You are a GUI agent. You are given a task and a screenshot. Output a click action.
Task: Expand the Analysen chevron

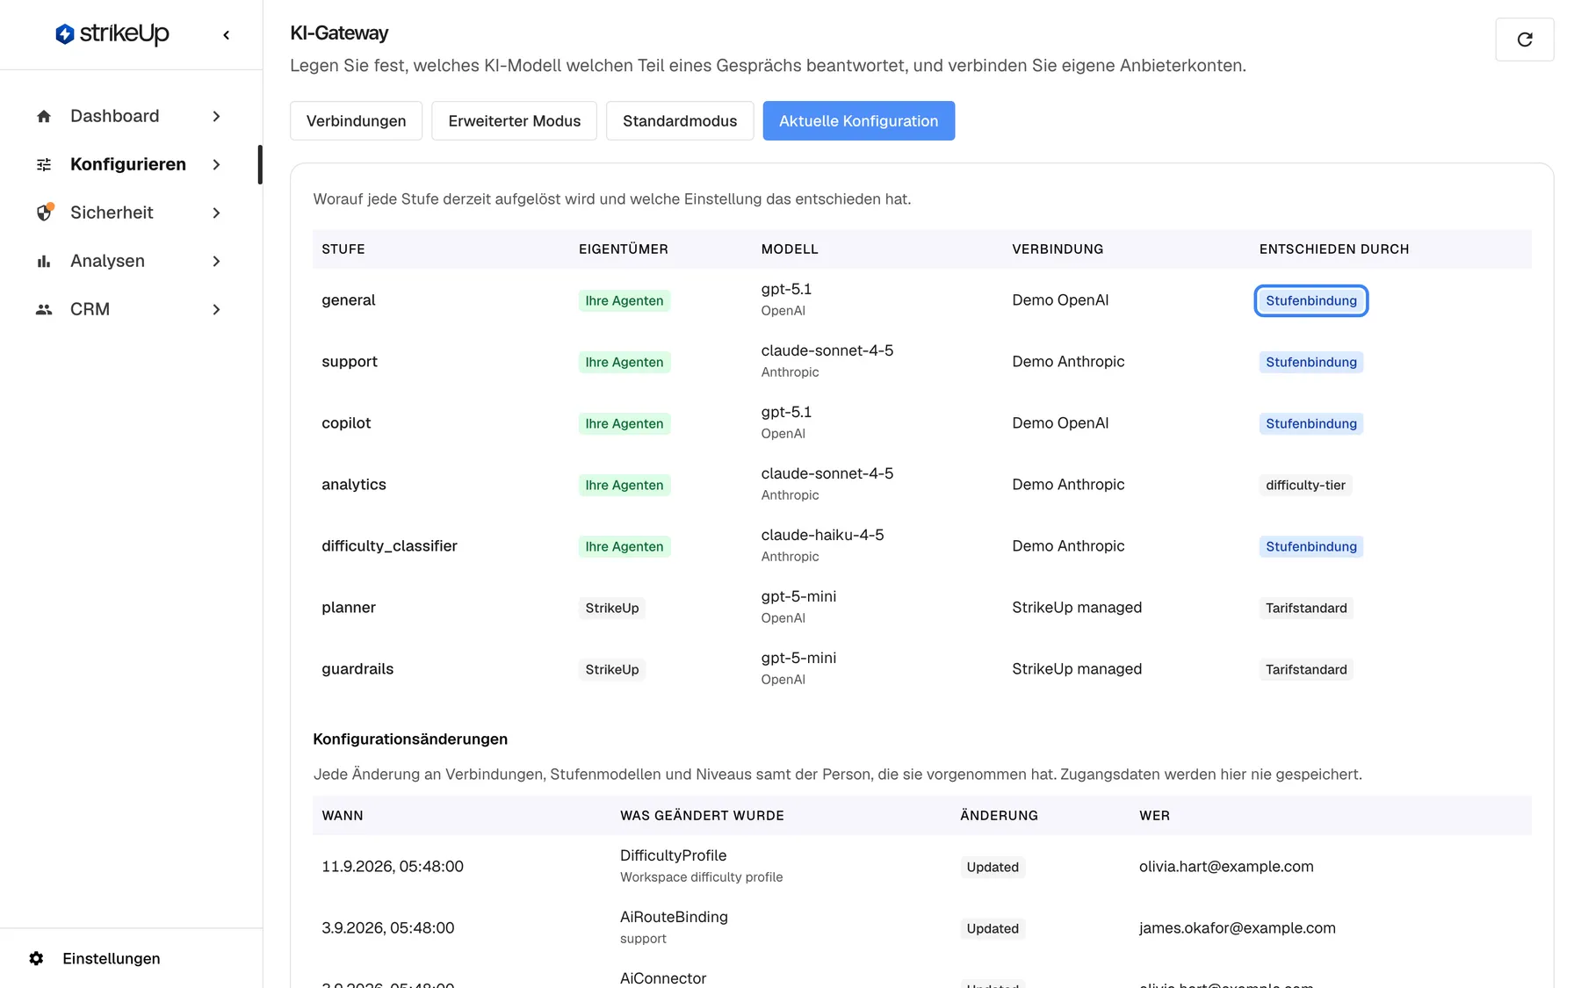[216, 262]
